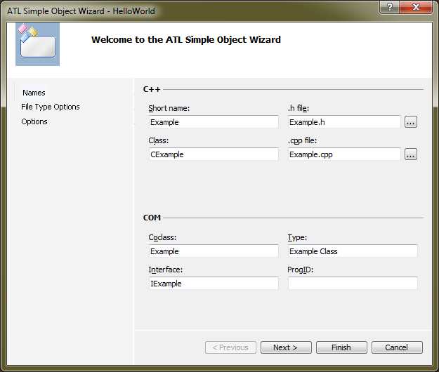The image size is (439, 372).
Task: Click Finish to complete the wizard
Action: point(341,347)
